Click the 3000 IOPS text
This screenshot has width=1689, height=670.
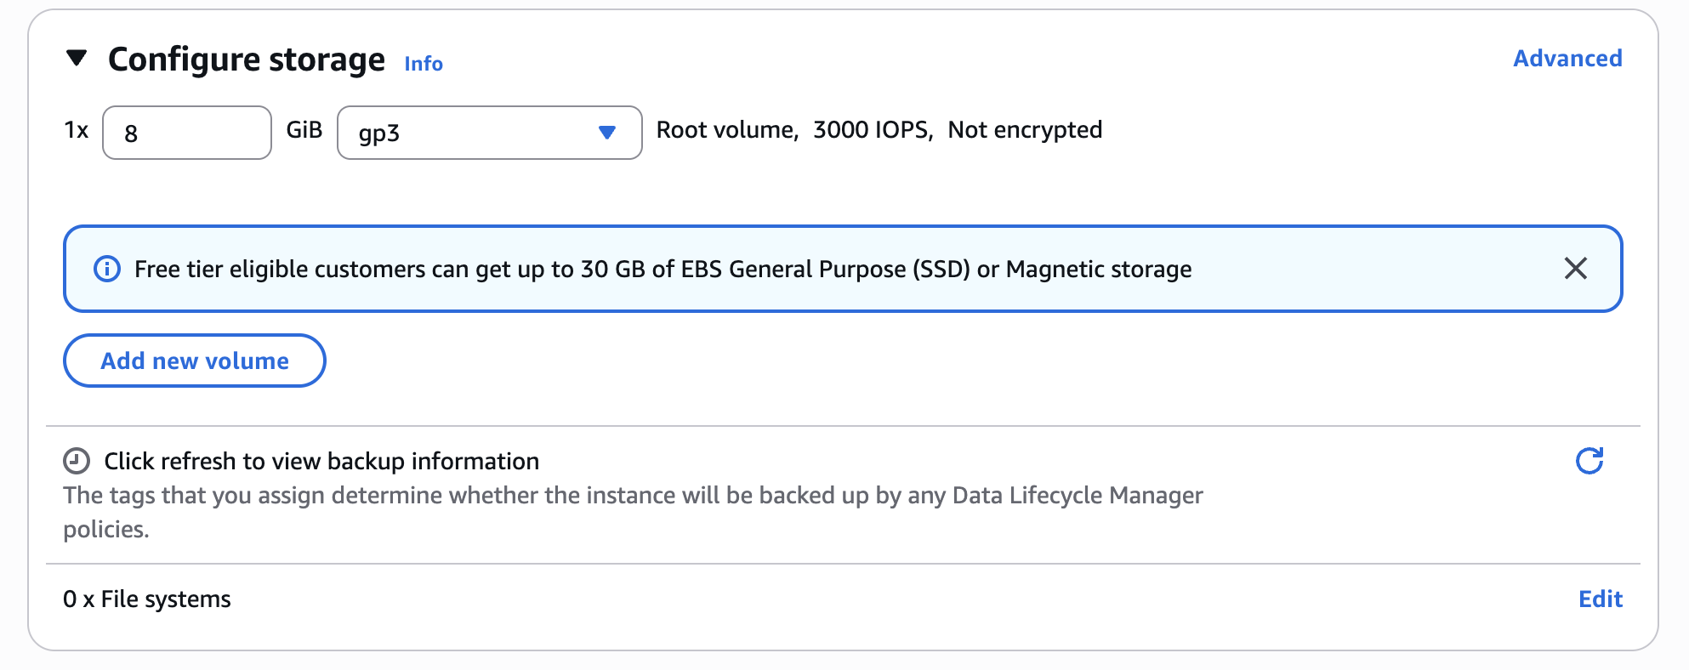pyautogui.click(x=873, y=130)
